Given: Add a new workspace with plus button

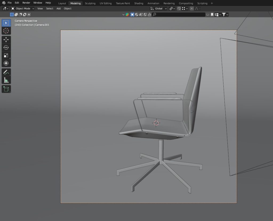Looking at the screenshot, I should 212,3.
